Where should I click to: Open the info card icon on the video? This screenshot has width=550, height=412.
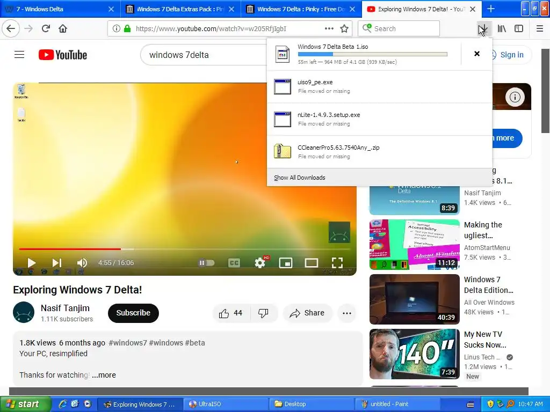[515, 97]
